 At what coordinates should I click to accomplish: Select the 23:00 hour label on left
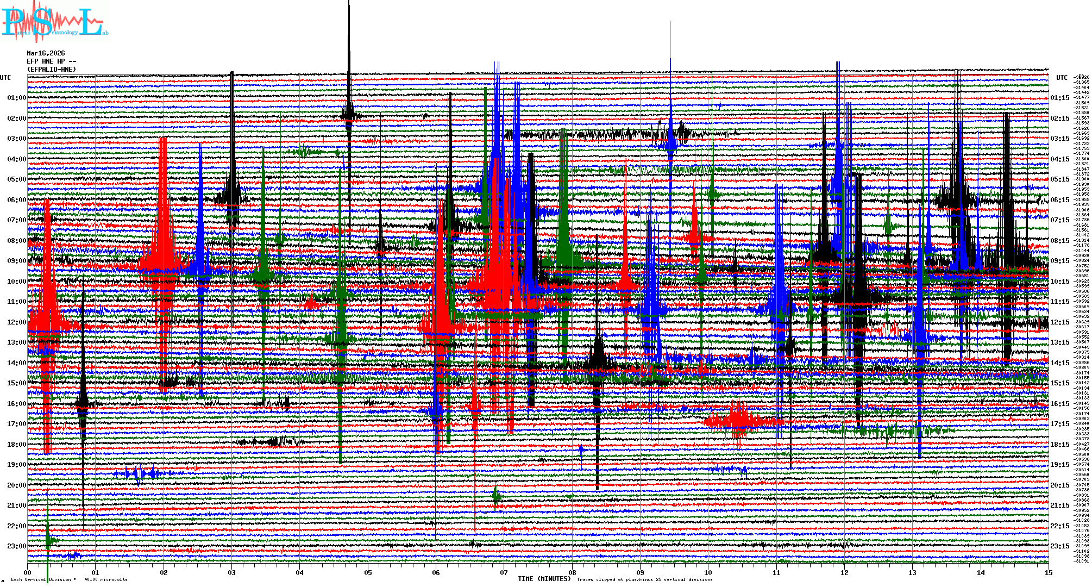16,546
